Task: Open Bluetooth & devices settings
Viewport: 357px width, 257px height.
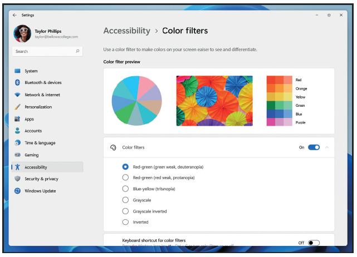Action: [x=47, y=82]
